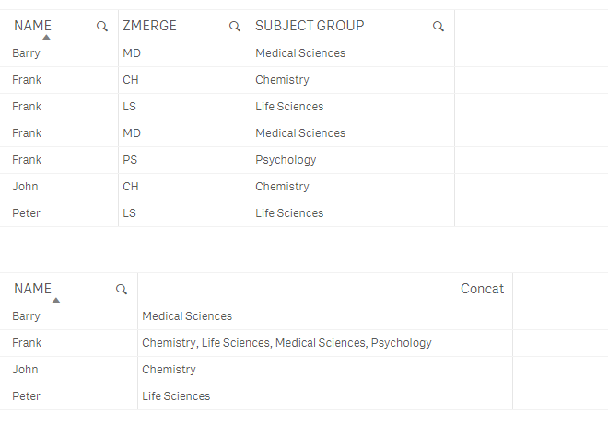Search the SUBJECT GROUP column
Screen dimensions: 608x435
(x=438, y=27)
